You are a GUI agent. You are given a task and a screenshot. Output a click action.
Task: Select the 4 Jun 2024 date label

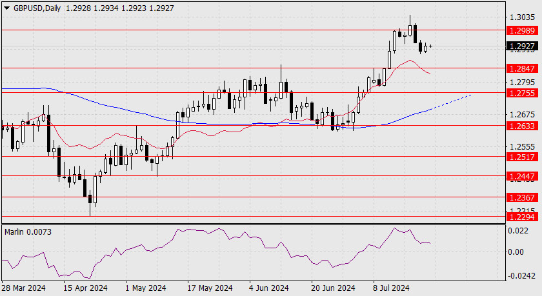coord(269,288)
